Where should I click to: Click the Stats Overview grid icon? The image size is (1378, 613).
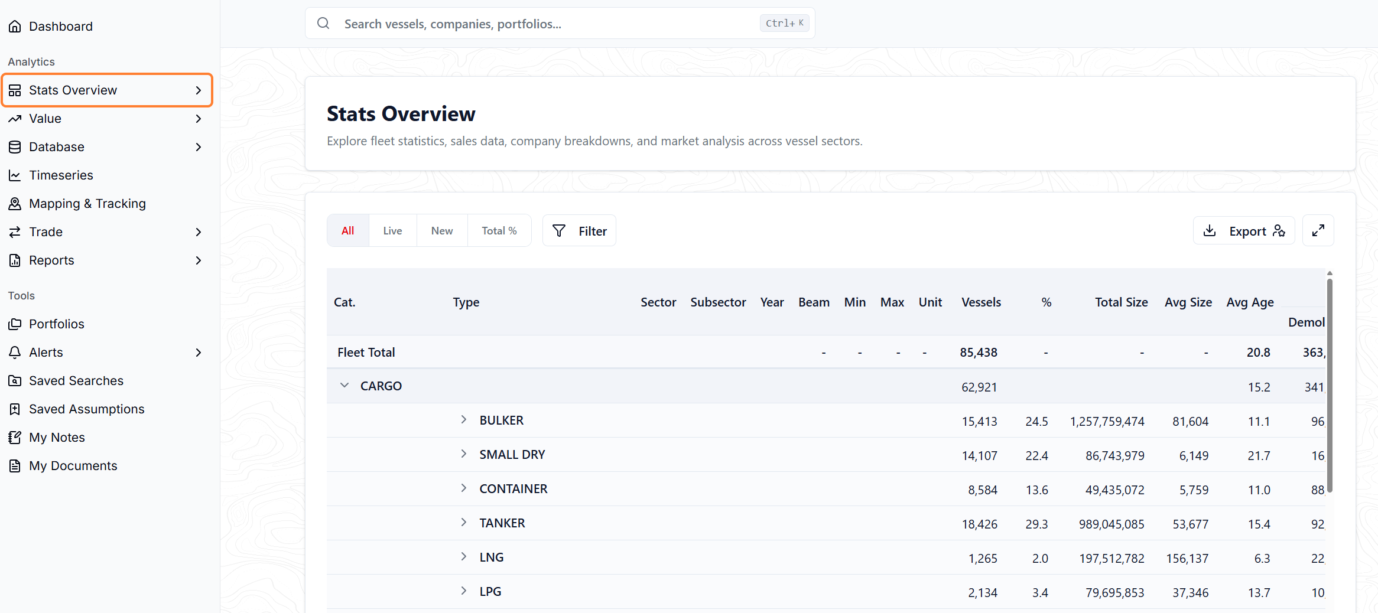click(15, 90)
